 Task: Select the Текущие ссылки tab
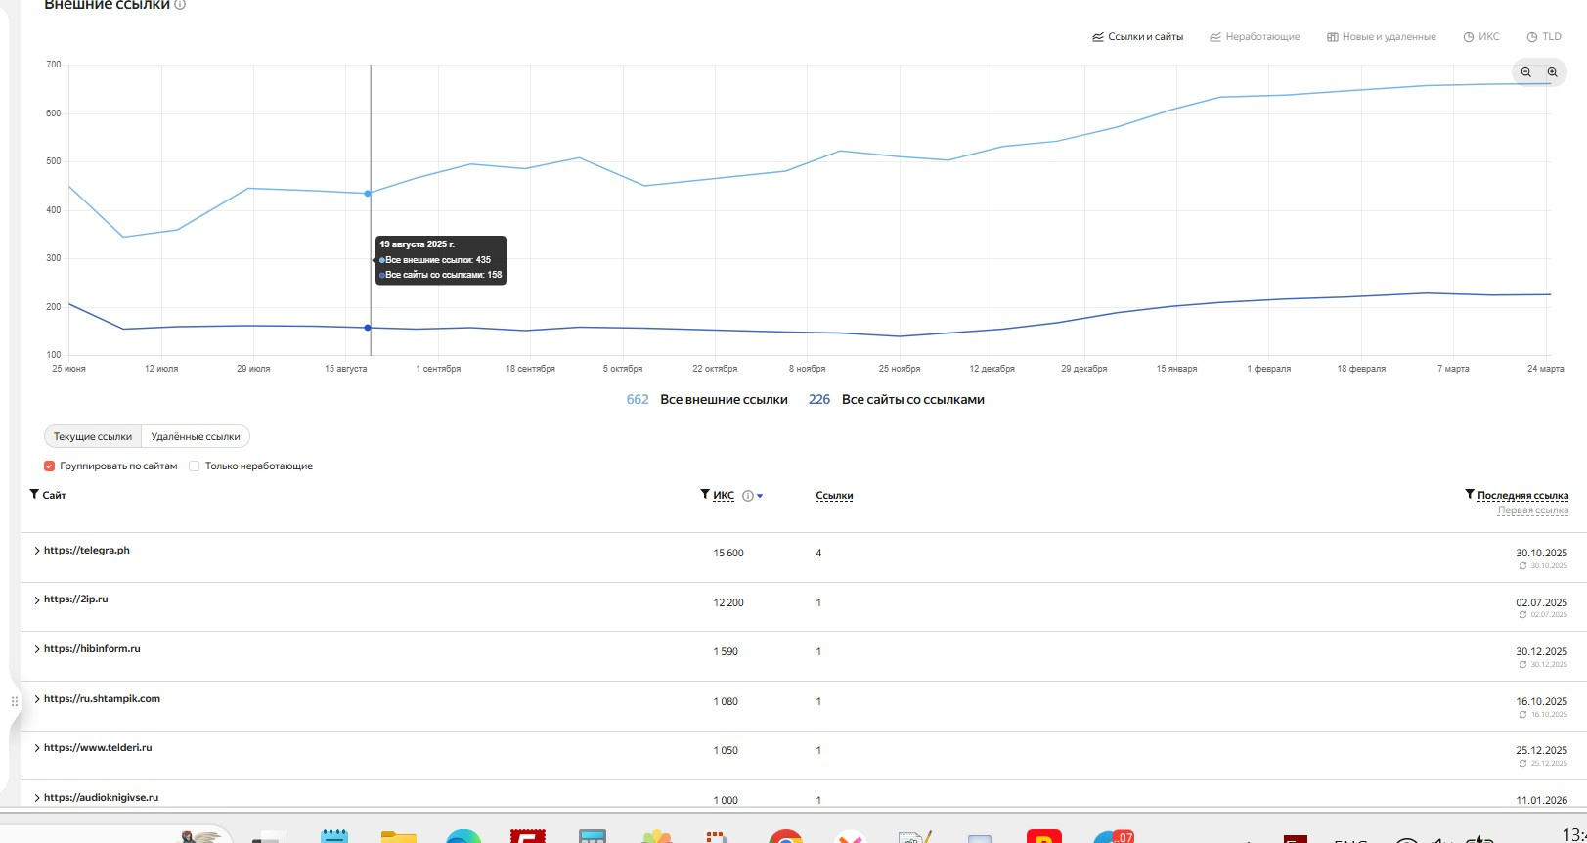coord(93,436)
